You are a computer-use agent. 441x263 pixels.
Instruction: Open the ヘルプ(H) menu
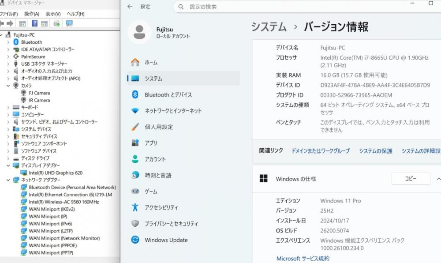coord(75,14)
